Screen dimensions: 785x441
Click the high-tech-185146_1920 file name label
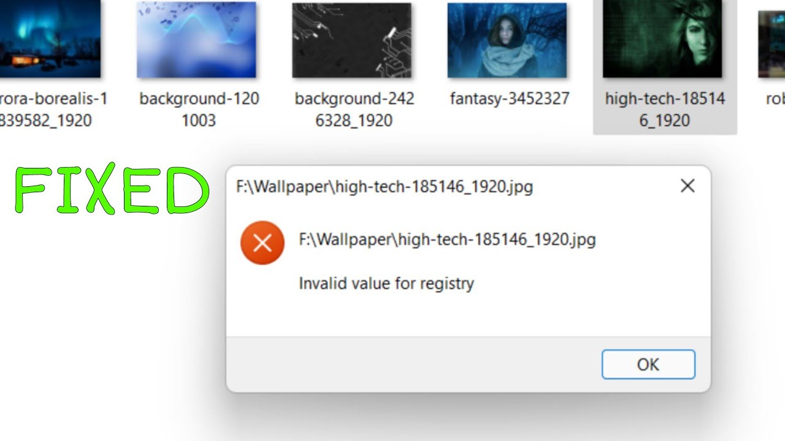pyautogui.click(x=665, y=110)
